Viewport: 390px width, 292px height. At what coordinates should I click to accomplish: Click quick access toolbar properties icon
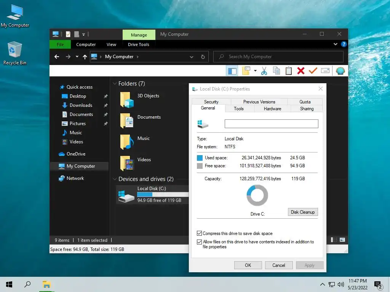coord(68,34)
